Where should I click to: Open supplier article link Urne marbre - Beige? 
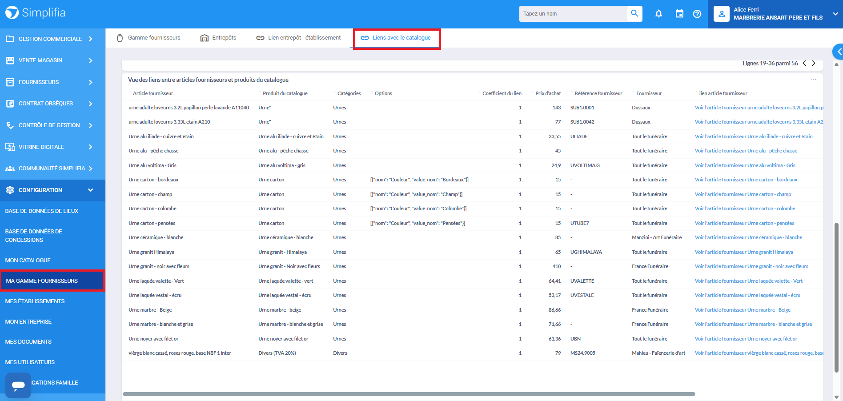point(743,310)
